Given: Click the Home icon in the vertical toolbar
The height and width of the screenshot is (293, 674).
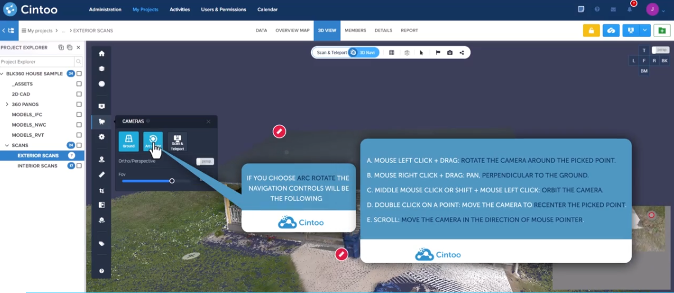Looking at the screenshot, I should pos(101,53).
